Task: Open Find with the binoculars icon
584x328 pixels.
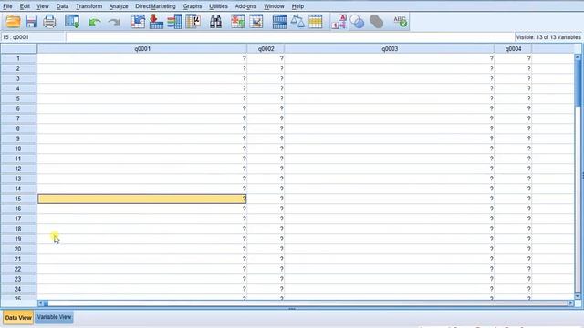Action: pos(215,22)
